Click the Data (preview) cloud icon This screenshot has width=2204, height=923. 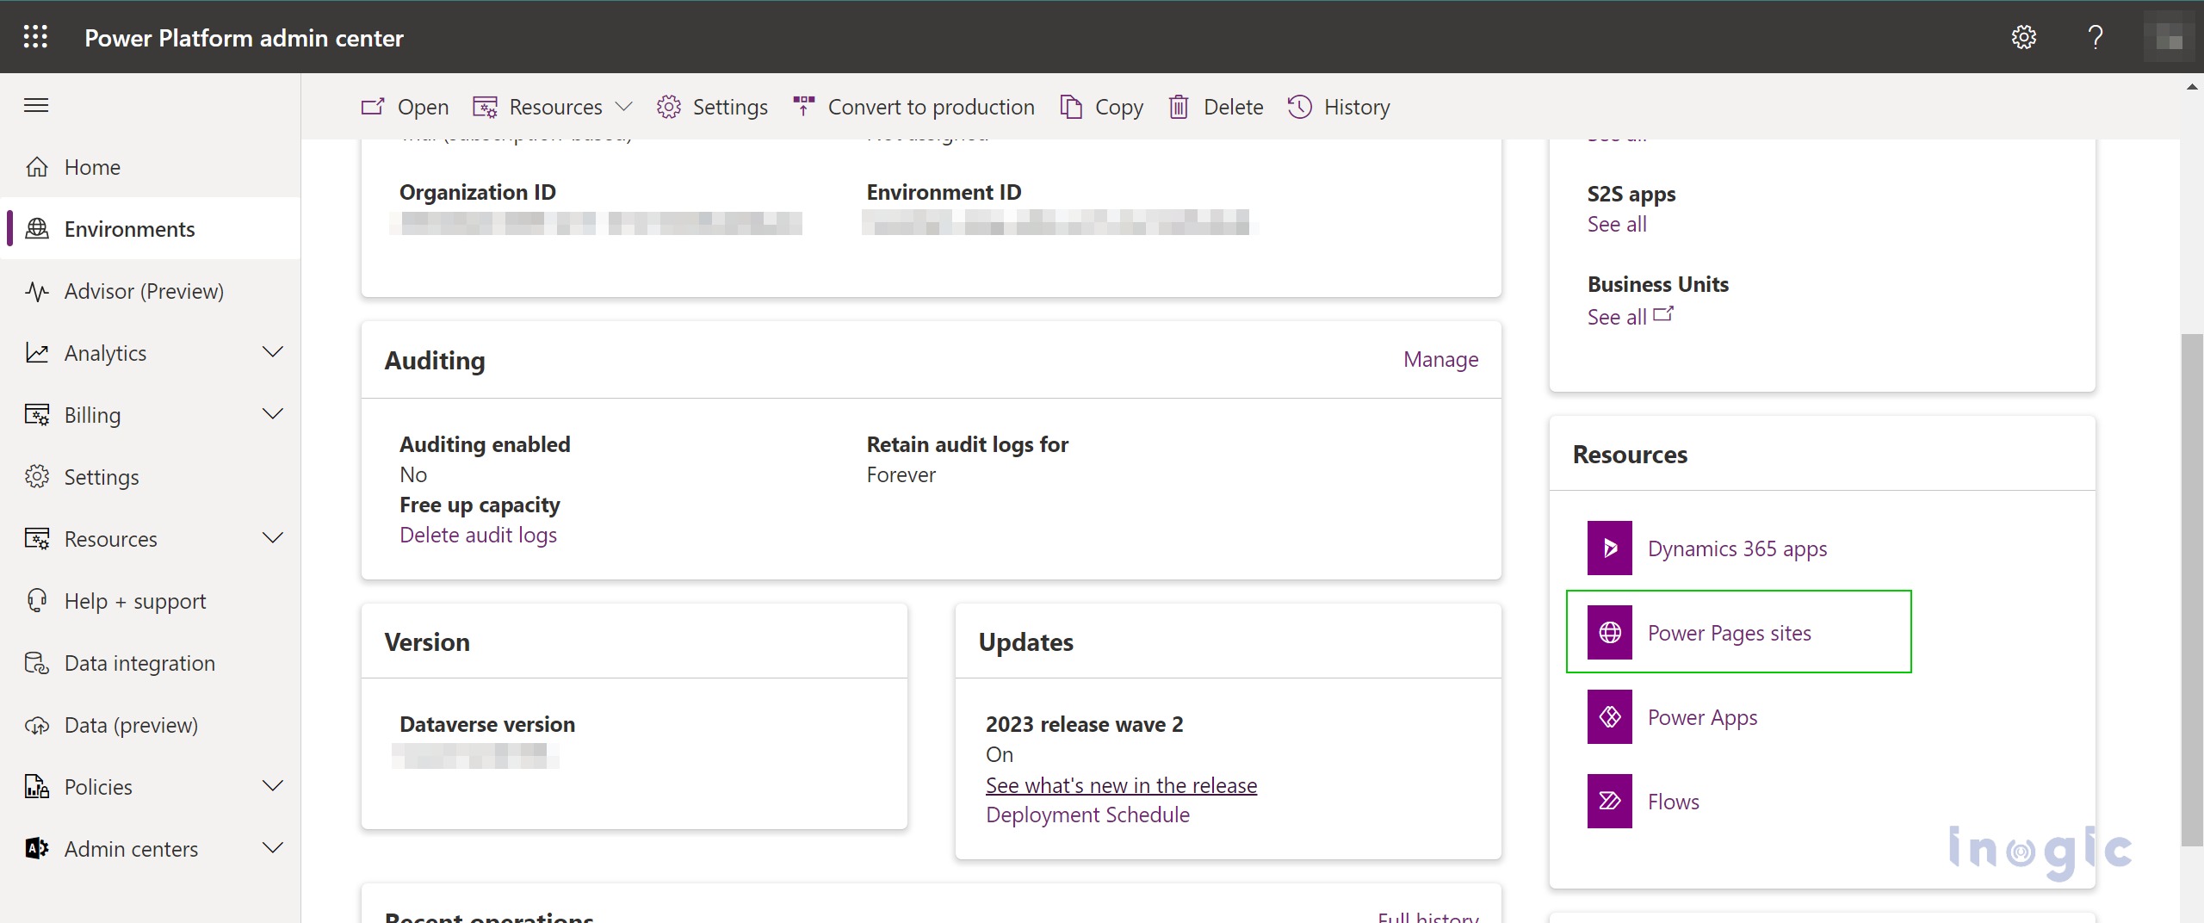[x=37, y=725]
